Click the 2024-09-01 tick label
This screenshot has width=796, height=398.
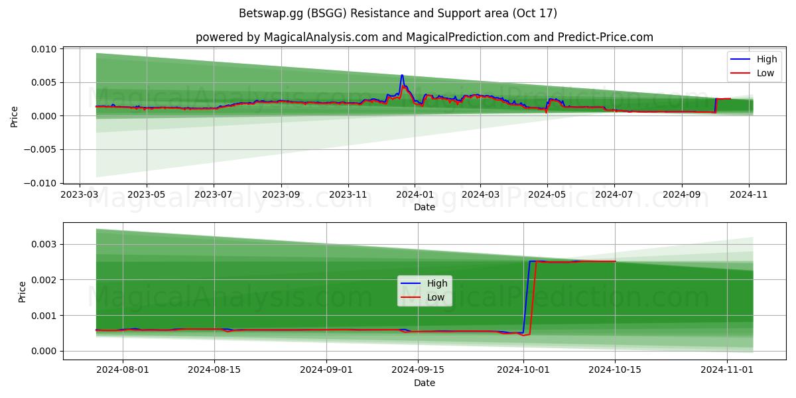(x=326, y=371)
